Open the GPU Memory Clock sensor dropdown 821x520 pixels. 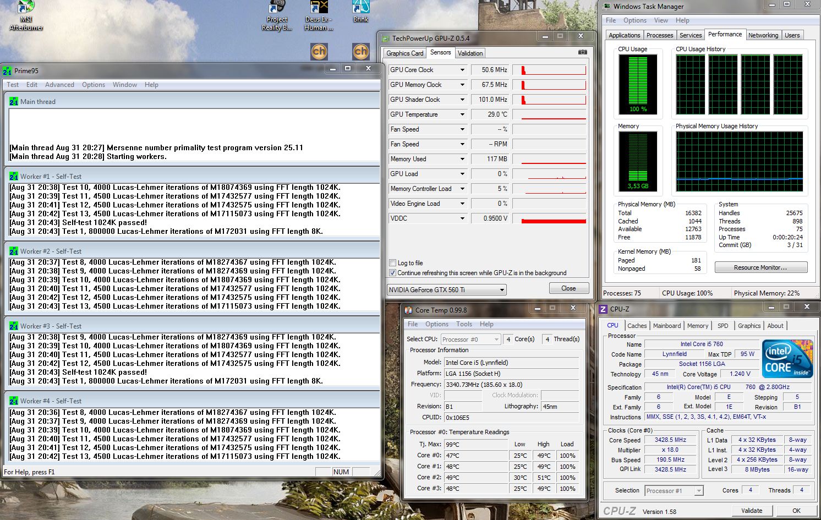point(462,85)
